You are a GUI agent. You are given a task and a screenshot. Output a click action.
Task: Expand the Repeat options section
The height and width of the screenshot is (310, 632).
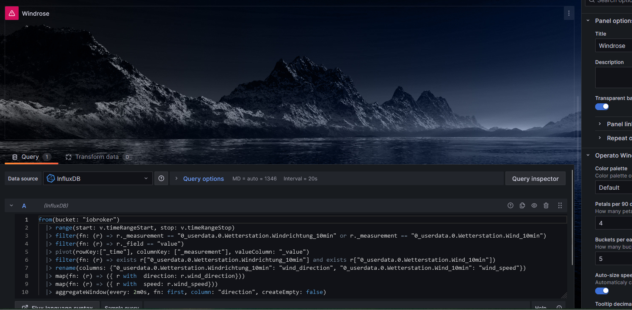(600, 138)
